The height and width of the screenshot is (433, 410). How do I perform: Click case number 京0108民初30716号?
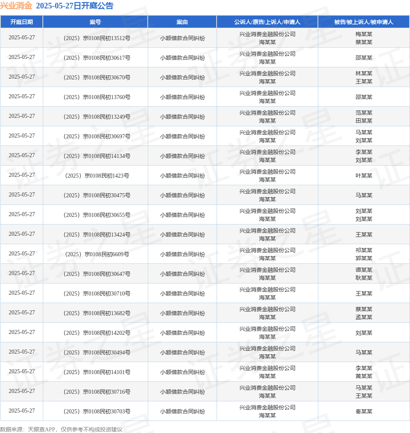pos(107,391)
